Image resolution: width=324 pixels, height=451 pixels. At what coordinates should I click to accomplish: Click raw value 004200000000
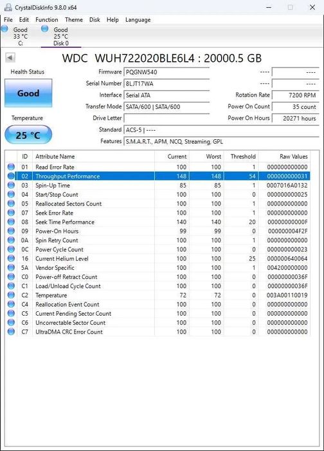click(287, 268)
